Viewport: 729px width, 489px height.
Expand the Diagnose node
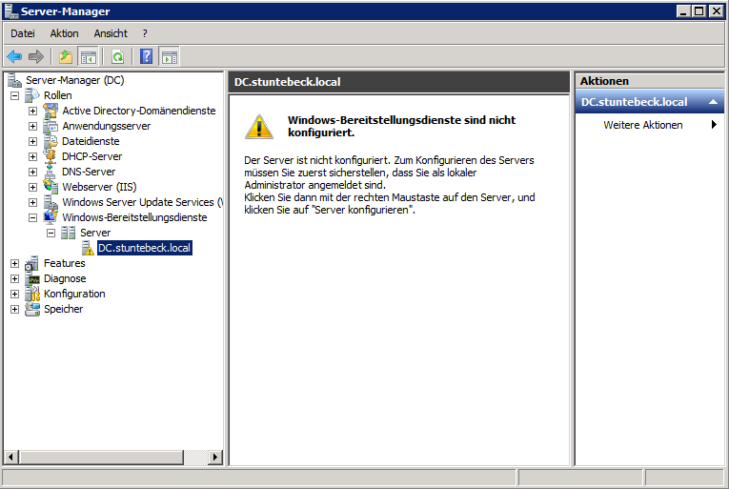click(15, 278)
